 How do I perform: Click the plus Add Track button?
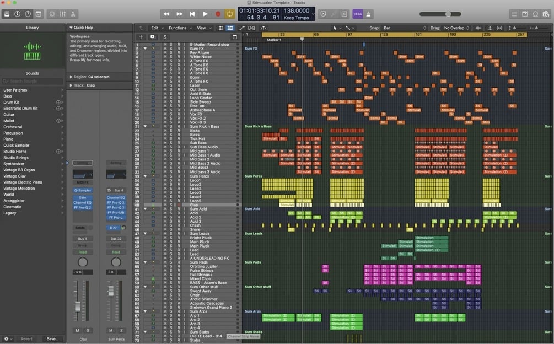[141, 37]
